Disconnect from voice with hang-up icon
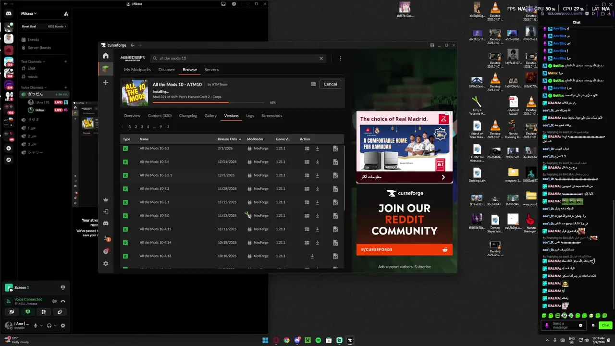Screen dimensions: 615x346 coord(63,301)
